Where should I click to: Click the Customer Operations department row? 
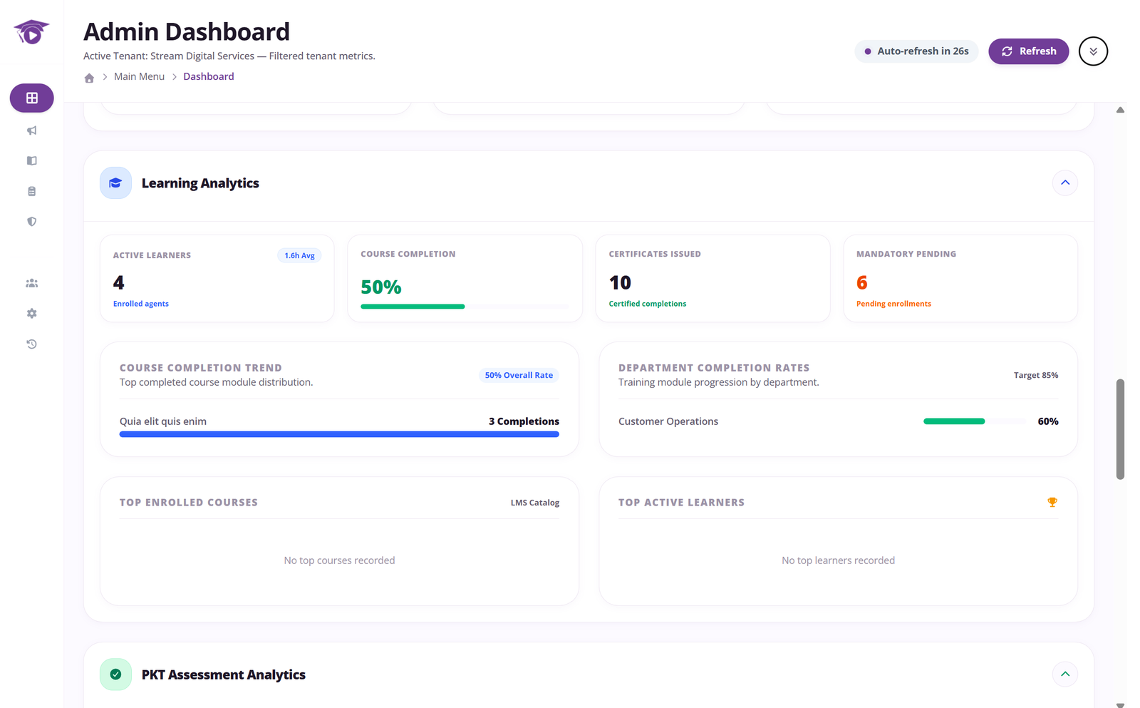(838, 421)
